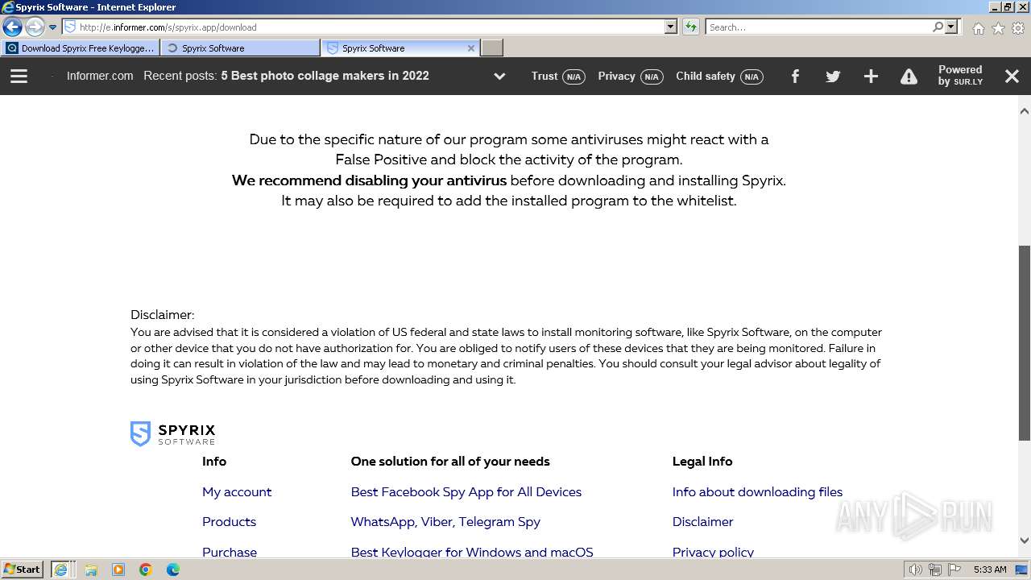Expand address bar autocomplete dropdown
Image resolution: width=1031 pixels, height=580 pixels.
(671, 27)
